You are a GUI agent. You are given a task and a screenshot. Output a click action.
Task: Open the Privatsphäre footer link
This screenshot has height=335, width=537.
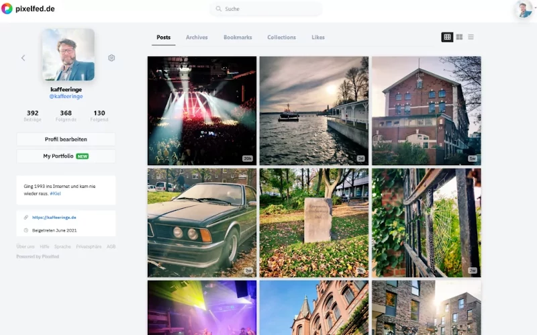(x=89, y=246)
